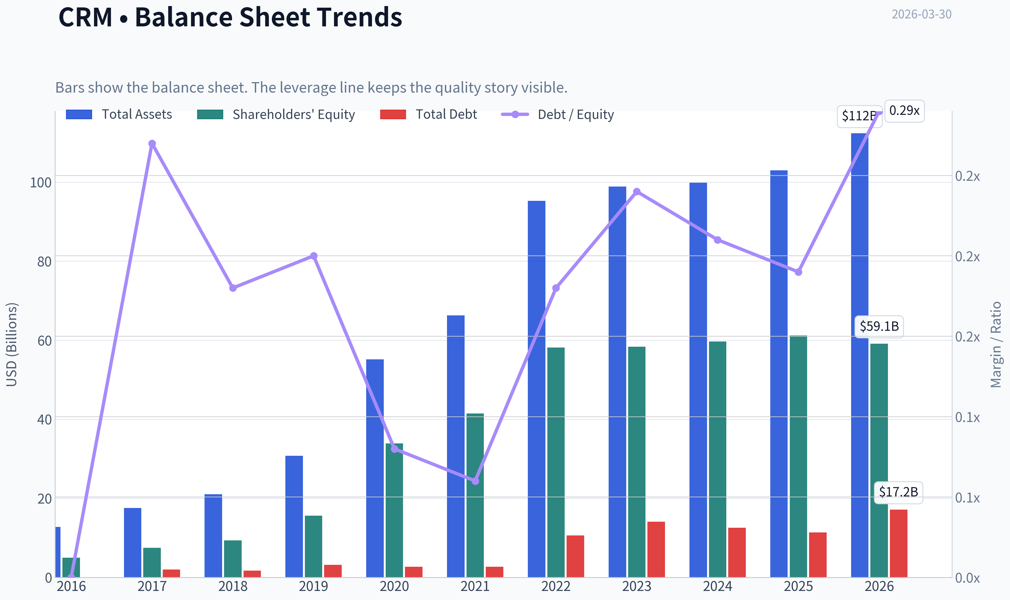Click the green Shareholders' Equity legend swatch

pyautogui.click(x=210, y=114)
